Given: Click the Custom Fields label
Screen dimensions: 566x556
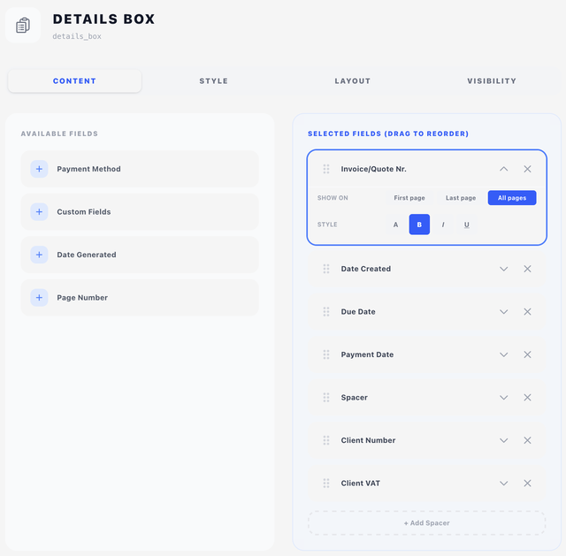Looking at the screenshot, I should 84,212.
